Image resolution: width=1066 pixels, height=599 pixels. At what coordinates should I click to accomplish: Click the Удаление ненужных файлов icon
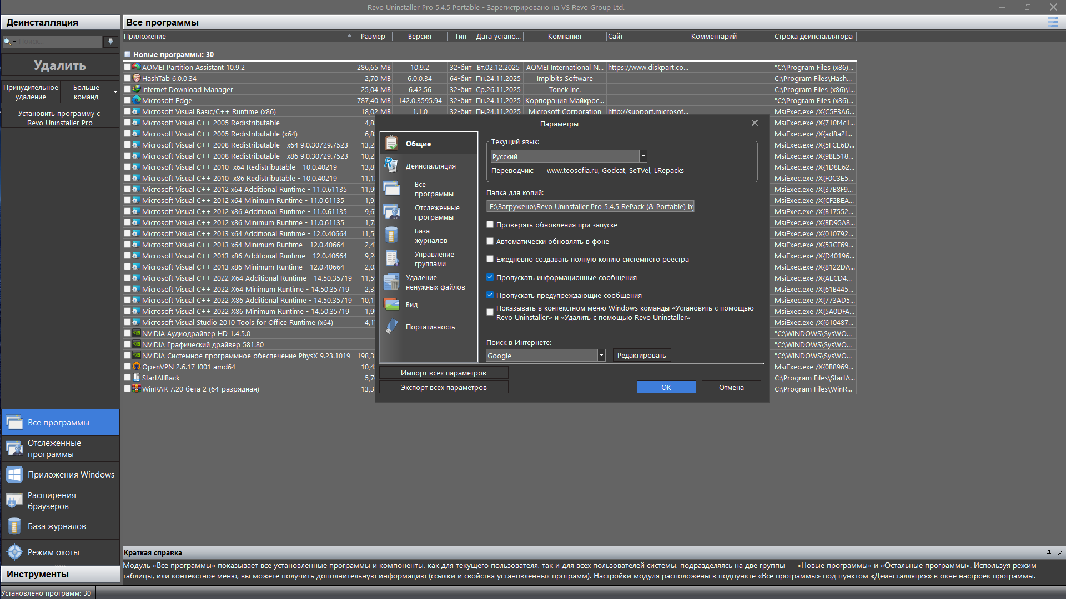click(x=391, y=282)
